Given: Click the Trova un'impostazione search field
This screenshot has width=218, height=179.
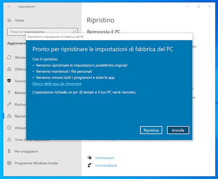Looking at the screenshot, I should pyautogui.click(x=42, y=32).
